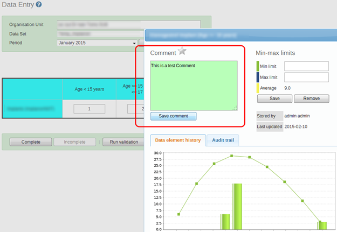Switch to the Audit trail tab
337x232 pixels.
point(222,140)
